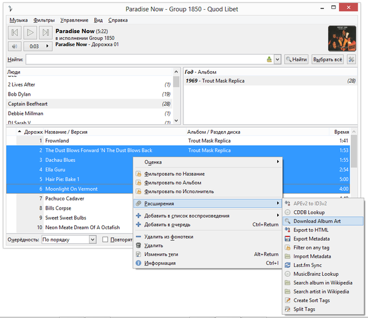
Task: Choose Добавить в очередь
Action: click(x=208, y=224)
